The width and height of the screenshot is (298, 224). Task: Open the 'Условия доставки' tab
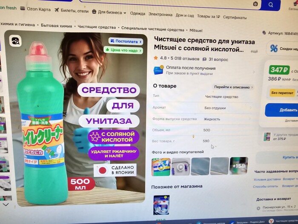[267, 179]
